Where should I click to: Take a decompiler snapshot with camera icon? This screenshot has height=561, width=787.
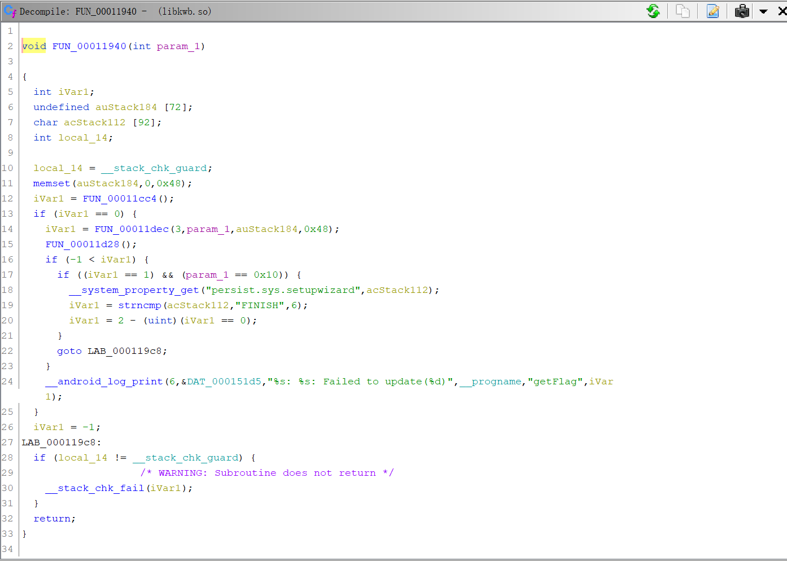tap(742, 11)
